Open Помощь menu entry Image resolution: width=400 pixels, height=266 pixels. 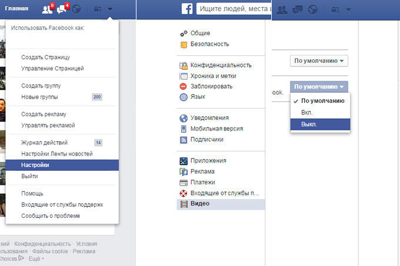click(x=32, y=194)
